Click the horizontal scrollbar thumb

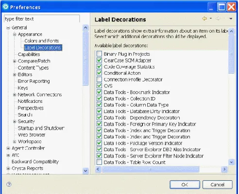(151, 169)
